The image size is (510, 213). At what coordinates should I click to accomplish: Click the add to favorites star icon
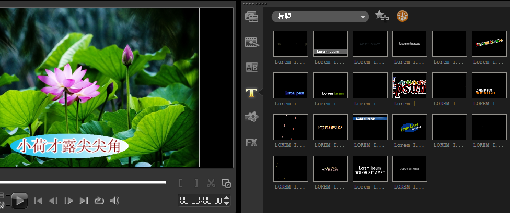[381, 17]
